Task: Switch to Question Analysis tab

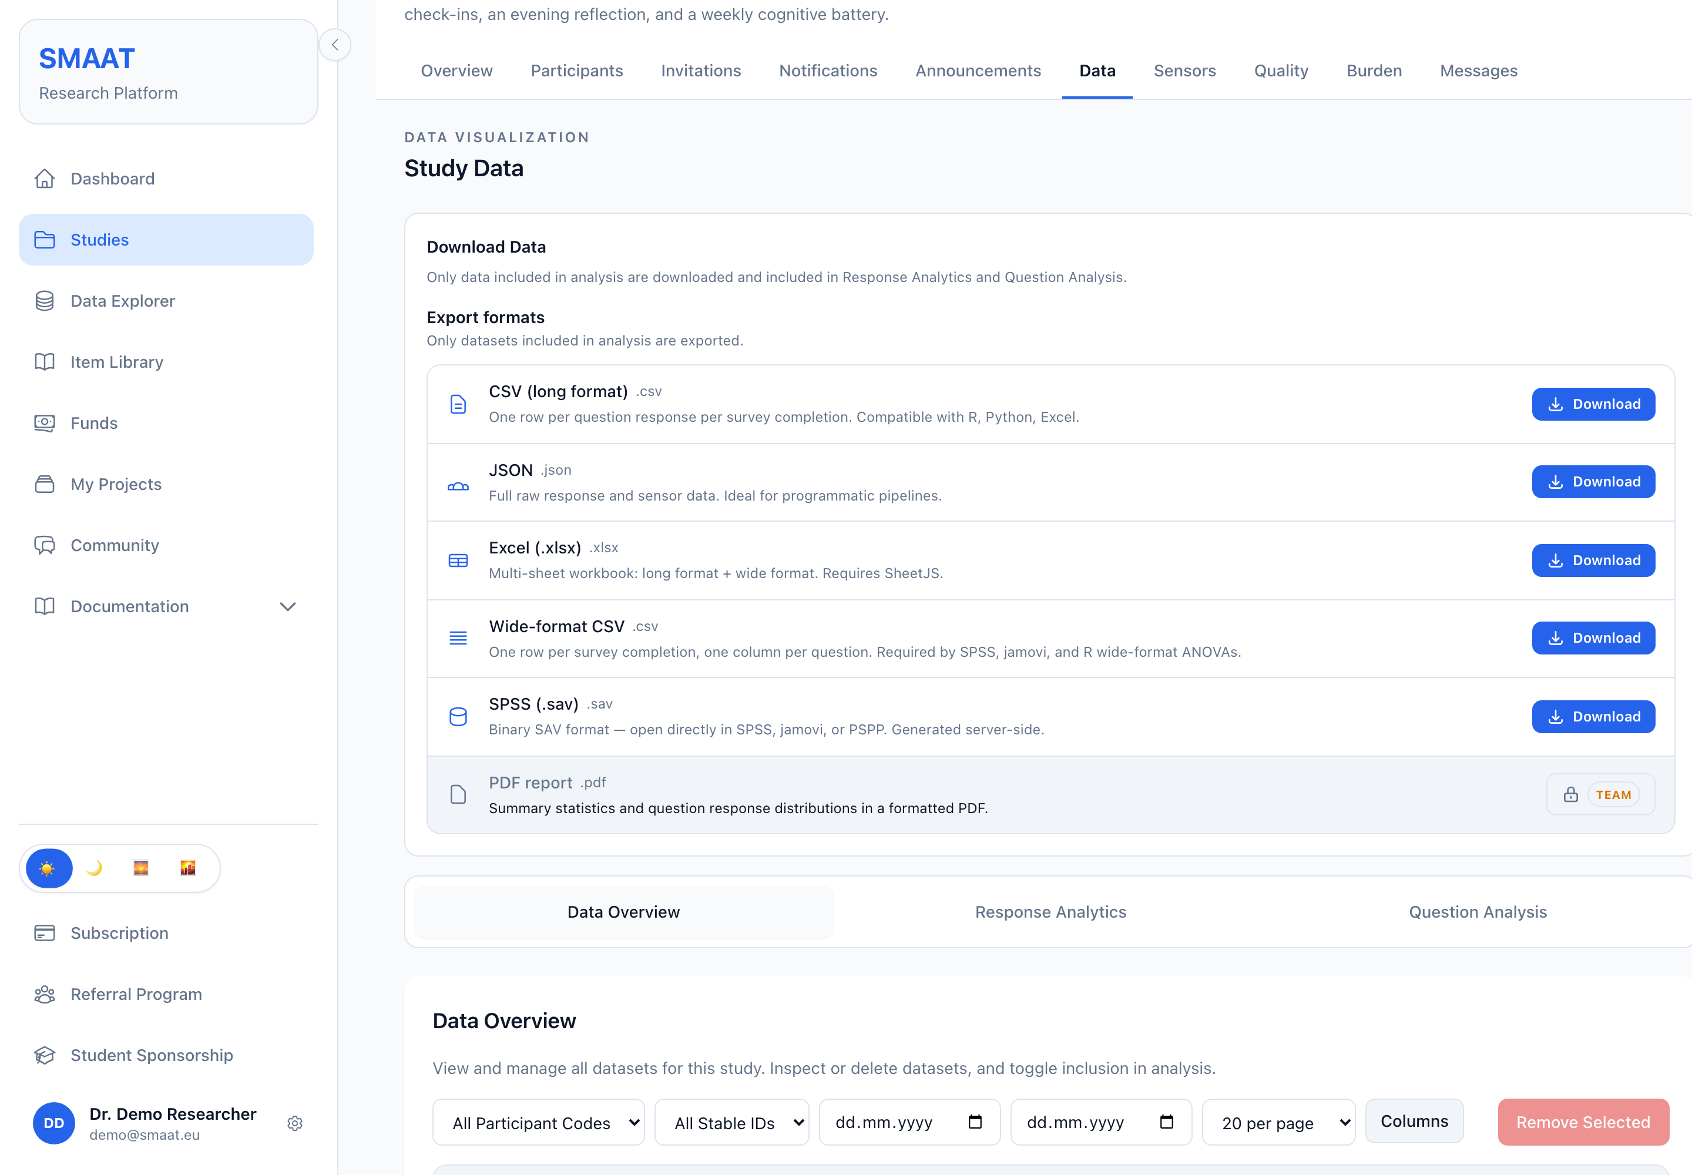Action: [x=1478, y=912]
